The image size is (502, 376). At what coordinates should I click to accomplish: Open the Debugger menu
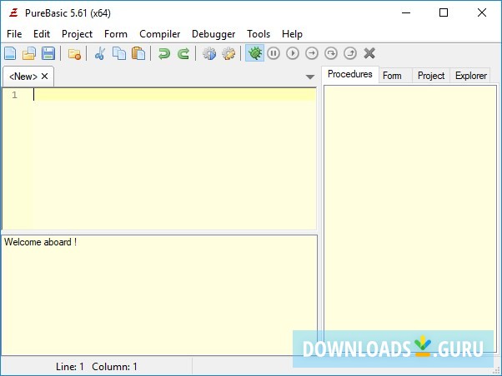[x=213, y=34]
